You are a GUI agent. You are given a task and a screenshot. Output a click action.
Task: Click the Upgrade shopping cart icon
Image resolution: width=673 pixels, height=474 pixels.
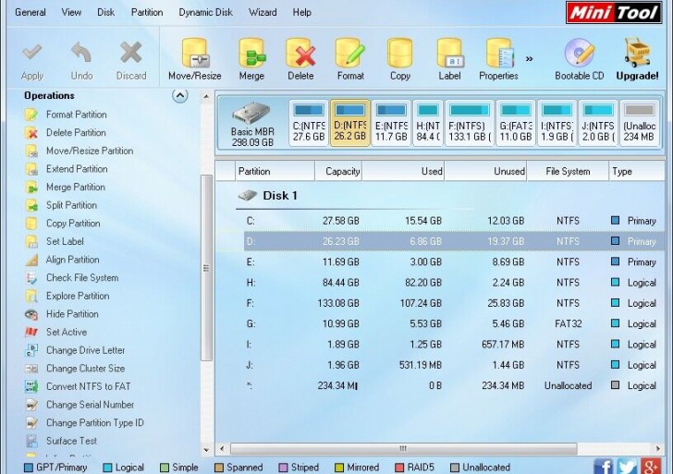[x=637, y=54]
